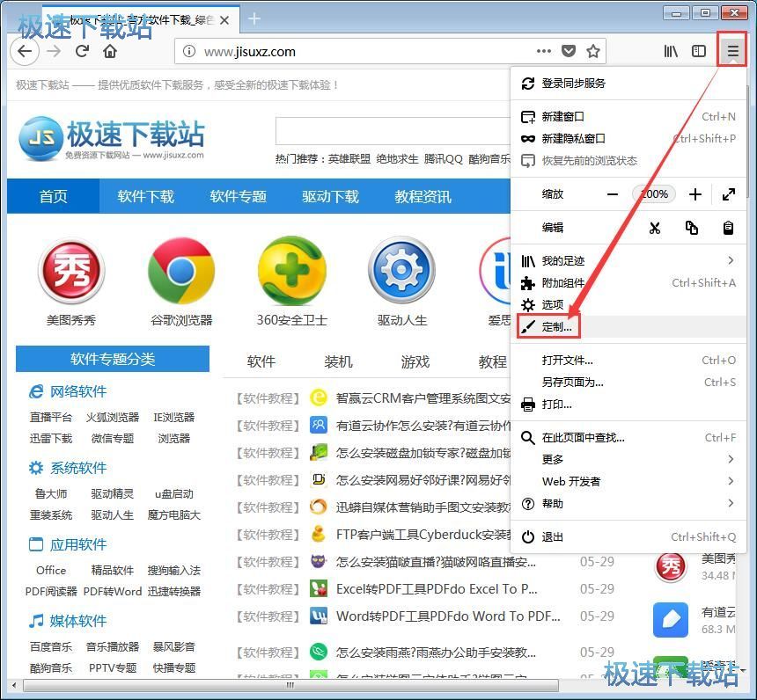The height and width of the screenshot is (700, 757).
Task: Open 火狐浏览器 category link
Action: pyautogui.click(x=113, y=418)
